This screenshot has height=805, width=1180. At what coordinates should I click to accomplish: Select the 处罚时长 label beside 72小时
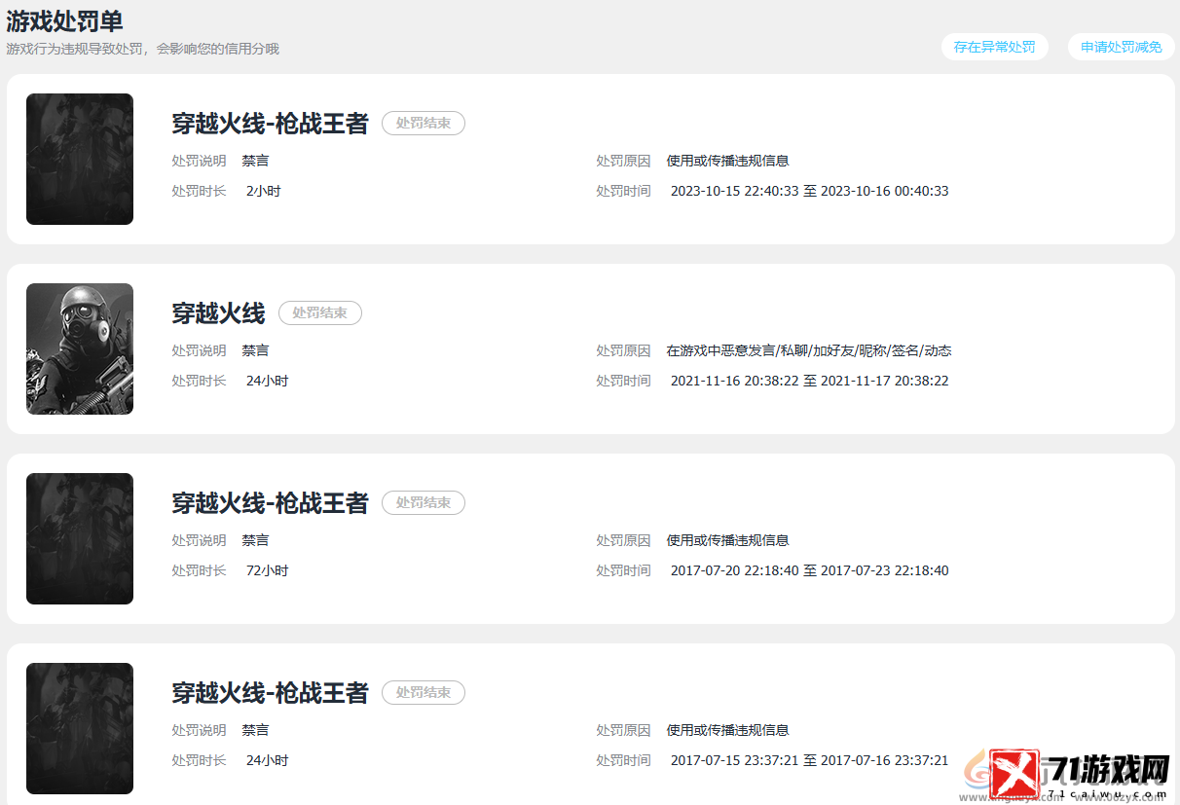(x=200, y=571)
